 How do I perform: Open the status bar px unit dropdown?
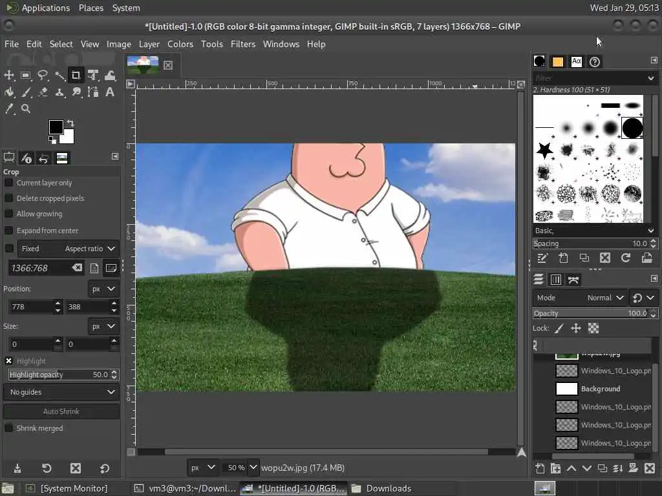(202, 468)
